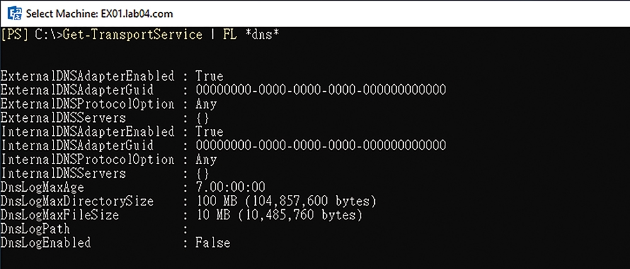Click the ExternalDNSProtocolOption Any value
The width and height of the screenshot is (630, 269).
point(207,104)
